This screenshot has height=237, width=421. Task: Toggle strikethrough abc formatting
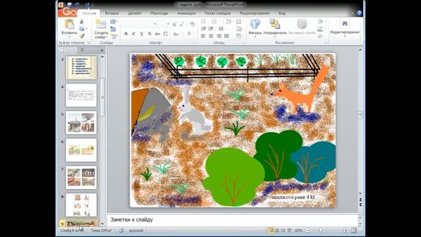[157, 34]
